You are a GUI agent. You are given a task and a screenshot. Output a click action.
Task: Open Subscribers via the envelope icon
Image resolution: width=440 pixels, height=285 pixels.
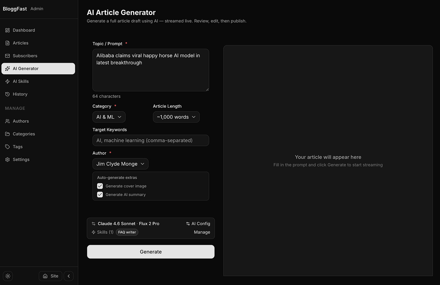(7, 56)
